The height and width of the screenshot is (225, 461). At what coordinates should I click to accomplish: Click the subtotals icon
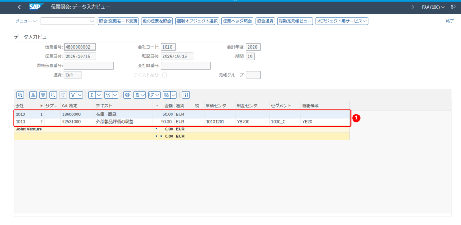pyautogui.click(x=108, y=95)
